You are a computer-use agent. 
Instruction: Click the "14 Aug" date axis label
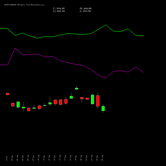[60, 158]
